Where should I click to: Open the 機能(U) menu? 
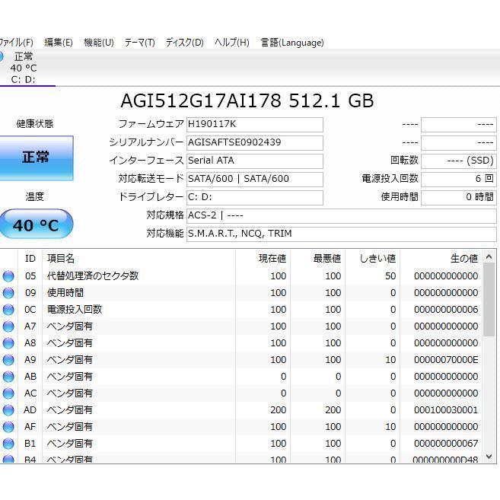98,43
